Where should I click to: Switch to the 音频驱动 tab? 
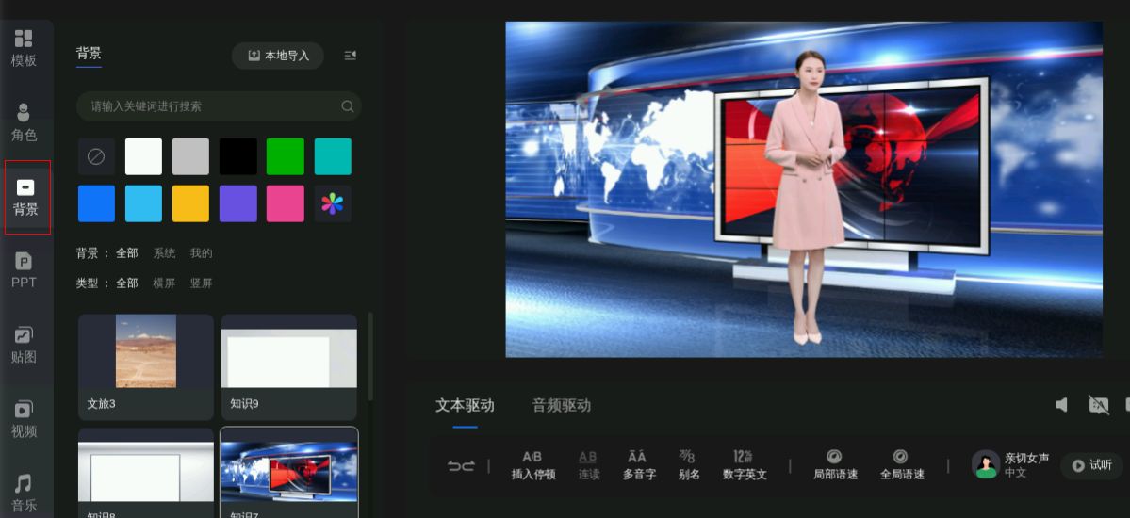(561, 406)
